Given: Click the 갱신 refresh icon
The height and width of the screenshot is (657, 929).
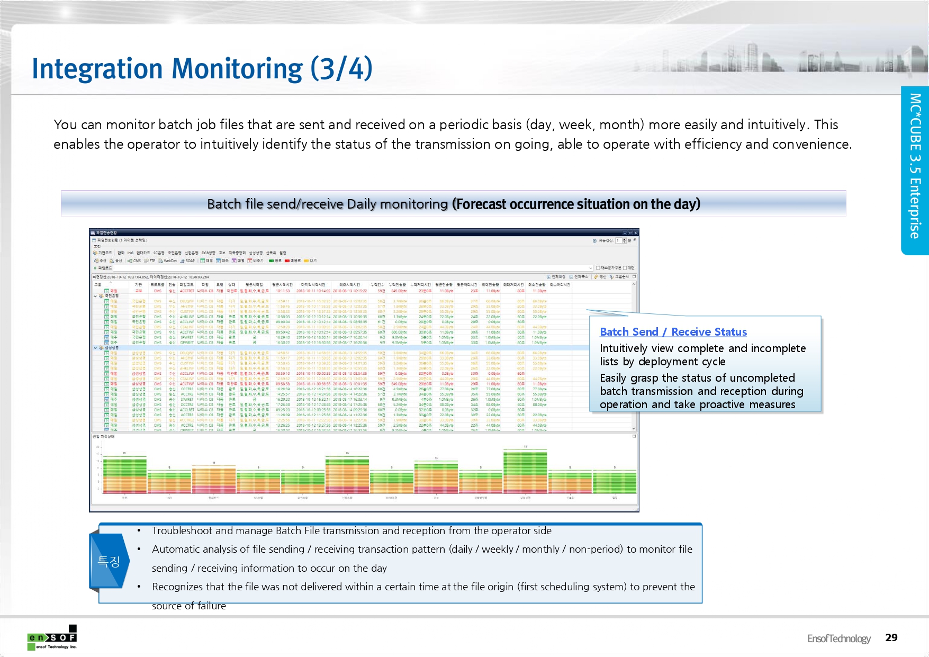Looking at the screenshot, I should tap(596, 276).
